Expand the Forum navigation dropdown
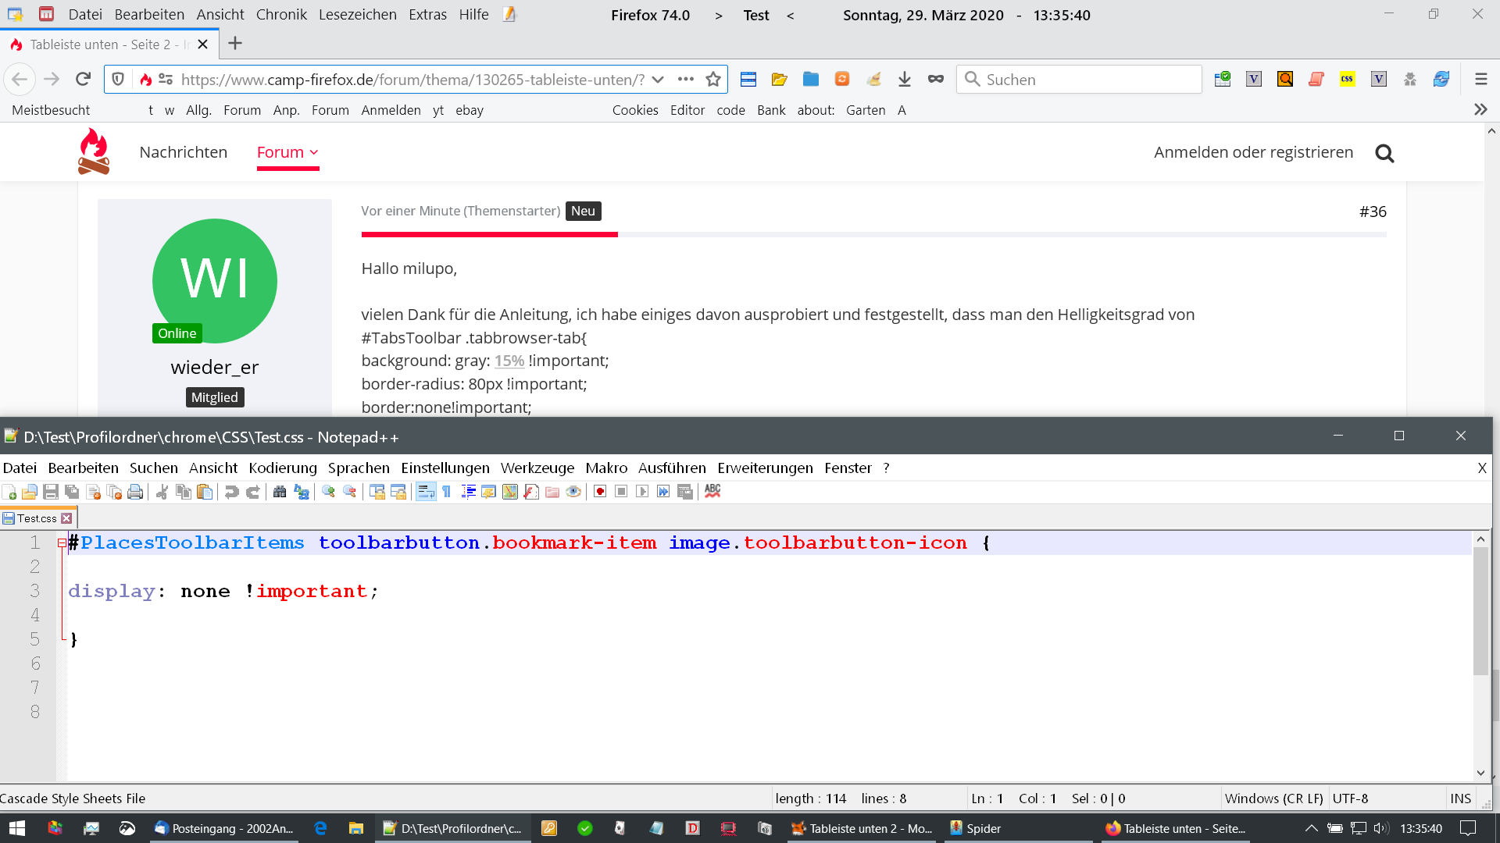 pyautogui.click(x=314, y=152)
